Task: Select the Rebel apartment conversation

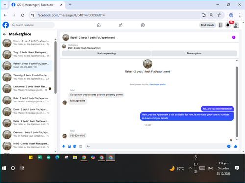Action: [x=27, y=65]
